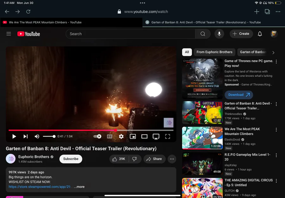Open the Game of Thrones ad thumbnail
Image resolution: width=285 pixels, height=198 pixels.
(202, 79)
